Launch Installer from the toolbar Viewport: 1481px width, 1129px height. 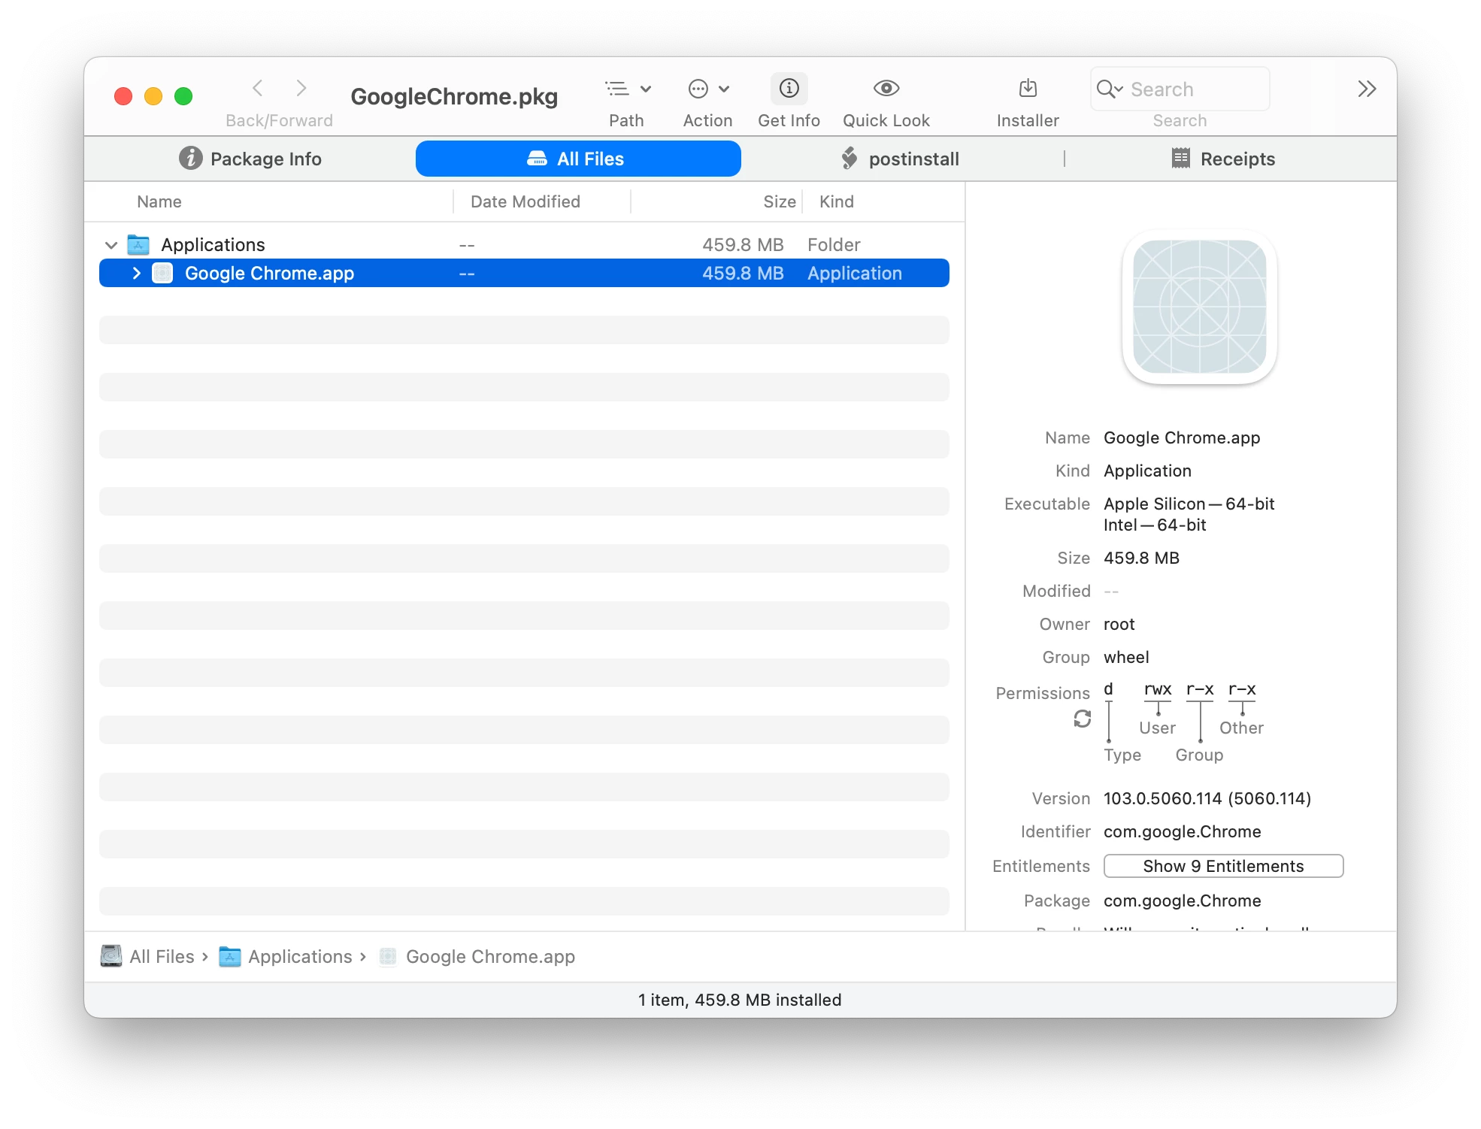[x=1028, y=89]
